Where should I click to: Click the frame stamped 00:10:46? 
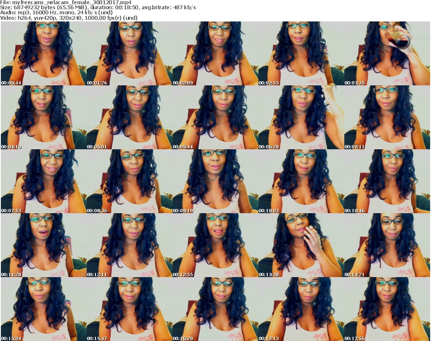click(x=387, y=181)
